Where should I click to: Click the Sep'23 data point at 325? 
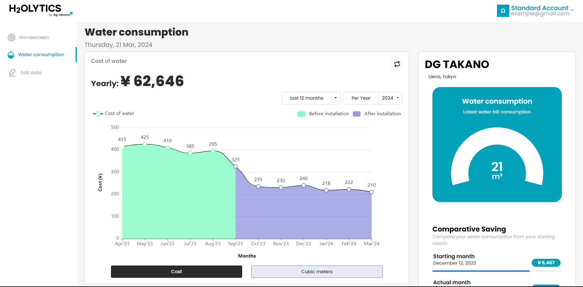tap(235, 166)
